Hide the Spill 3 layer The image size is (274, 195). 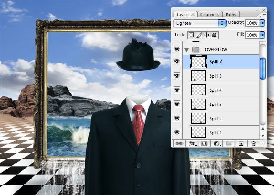tap(177, 104)
